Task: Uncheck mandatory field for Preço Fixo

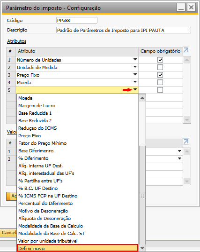Action: pyautogui.click(x=160, y=75)
